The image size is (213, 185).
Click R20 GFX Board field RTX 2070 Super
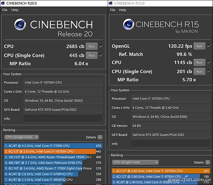click(63, 109)
